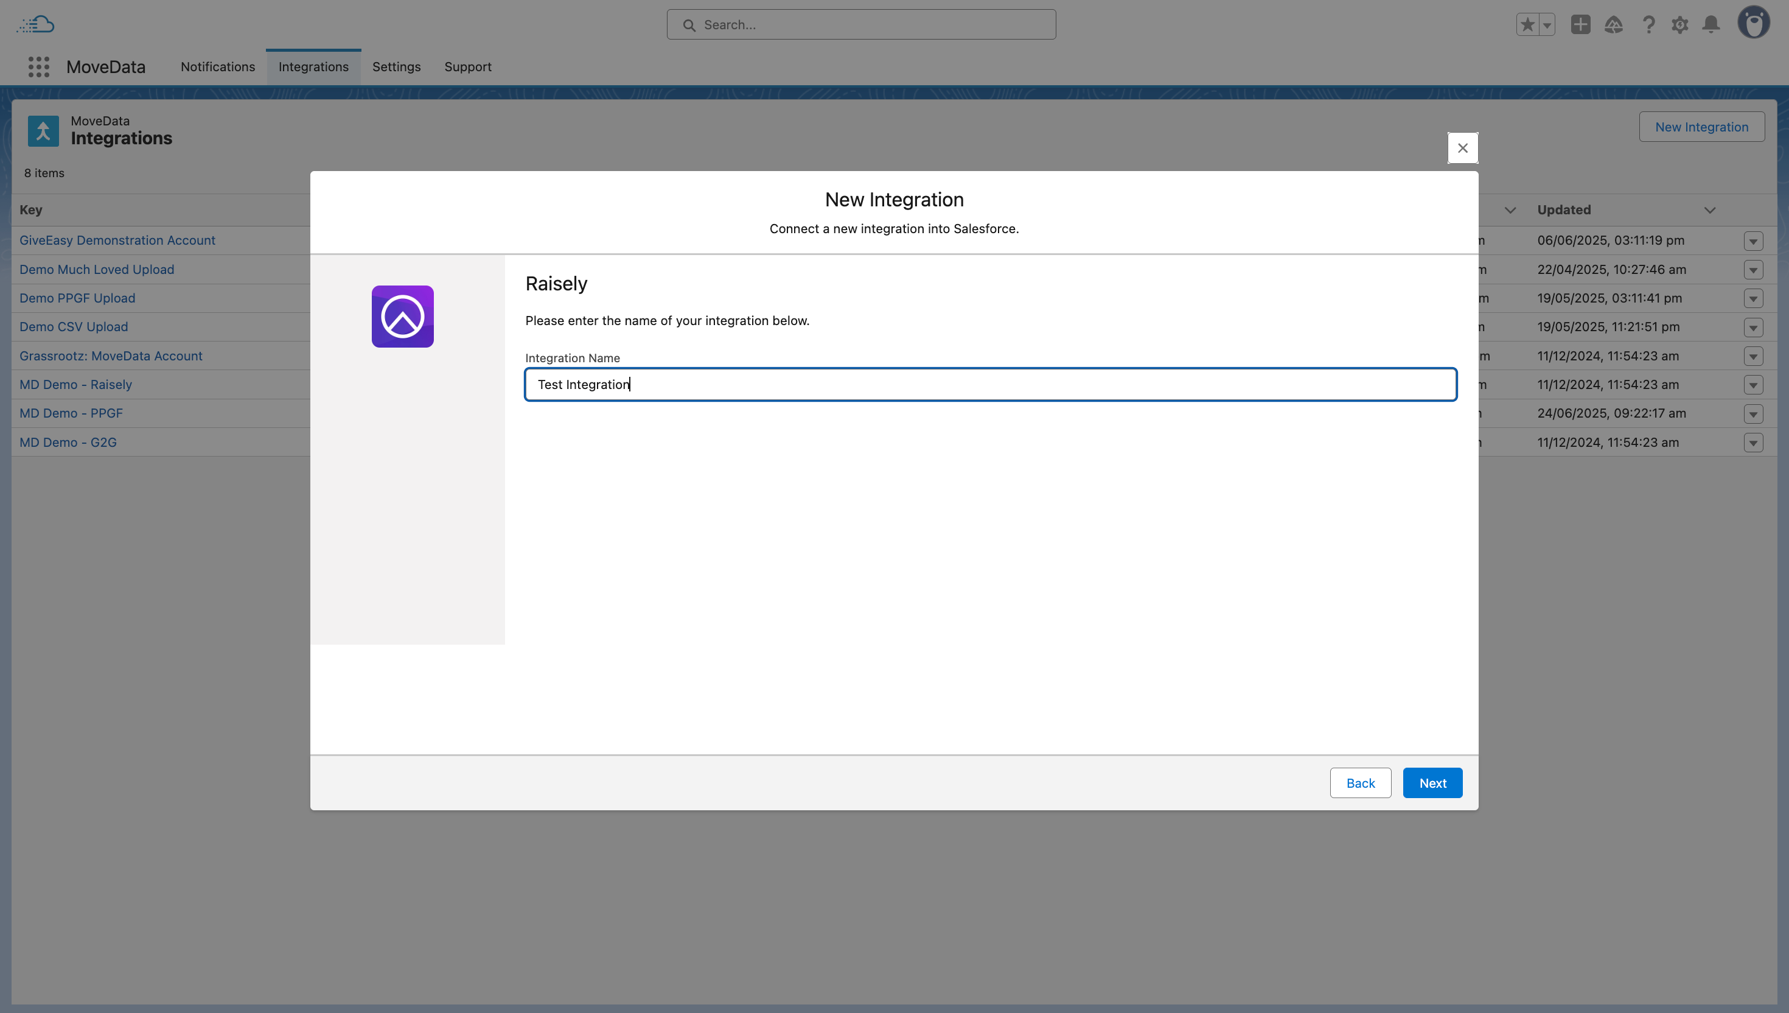Click the Favorites star icon

1527,25
